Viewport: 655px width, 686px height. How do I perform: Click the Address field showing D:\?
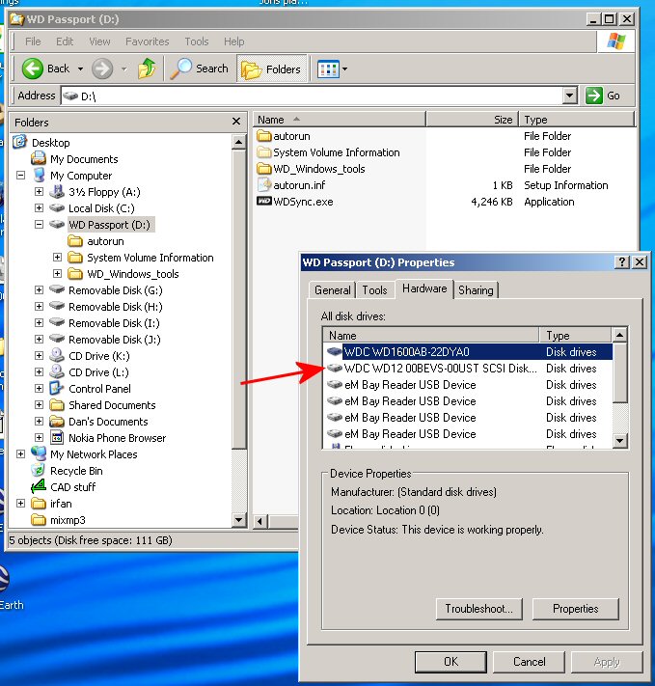point(312,96)
